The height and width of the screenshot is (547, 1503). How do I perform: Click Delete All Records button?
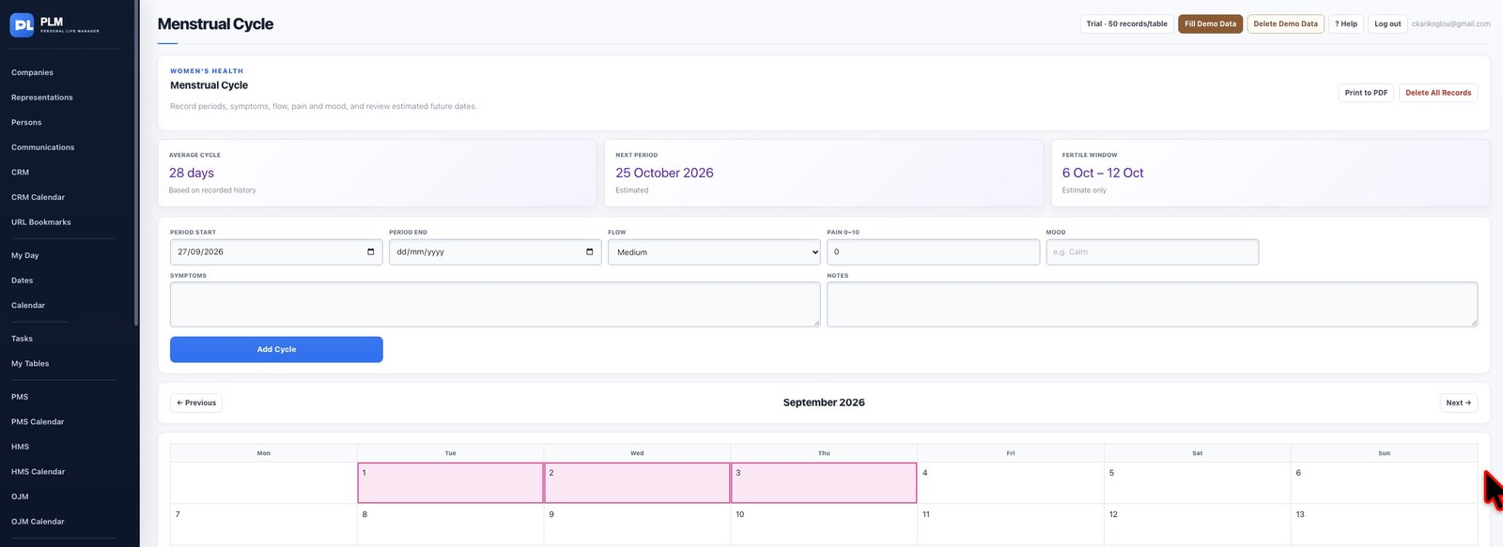click(x=1438, y=93)
